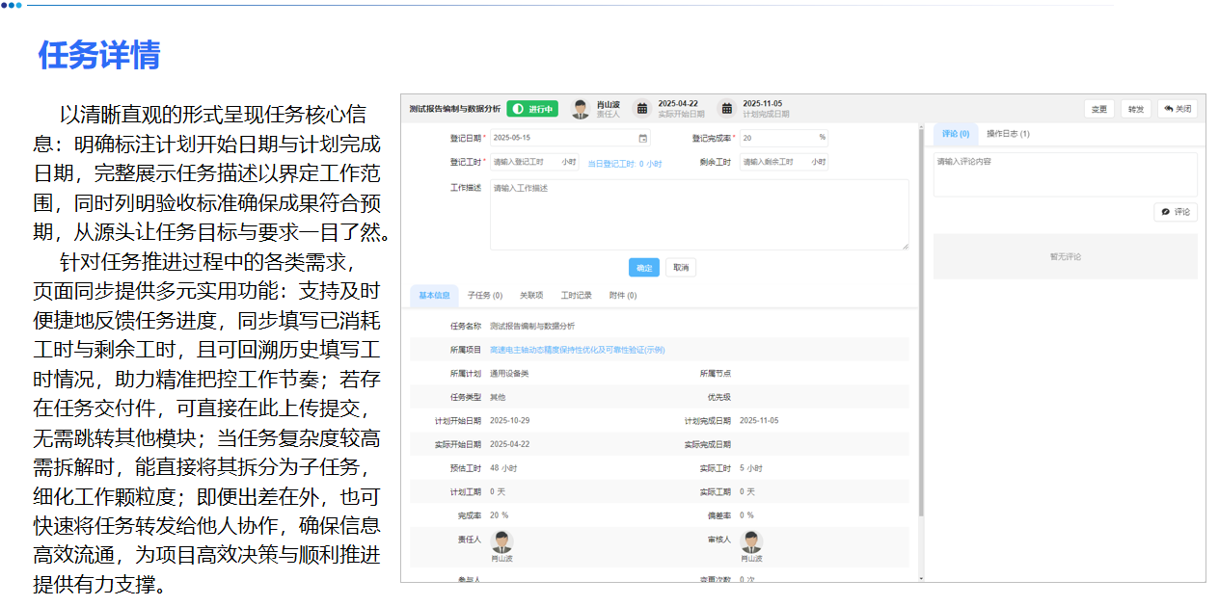Open the 操作日志 (1) tab
The height and width of the screenshot is (606, 1219).
[1008, 134]
